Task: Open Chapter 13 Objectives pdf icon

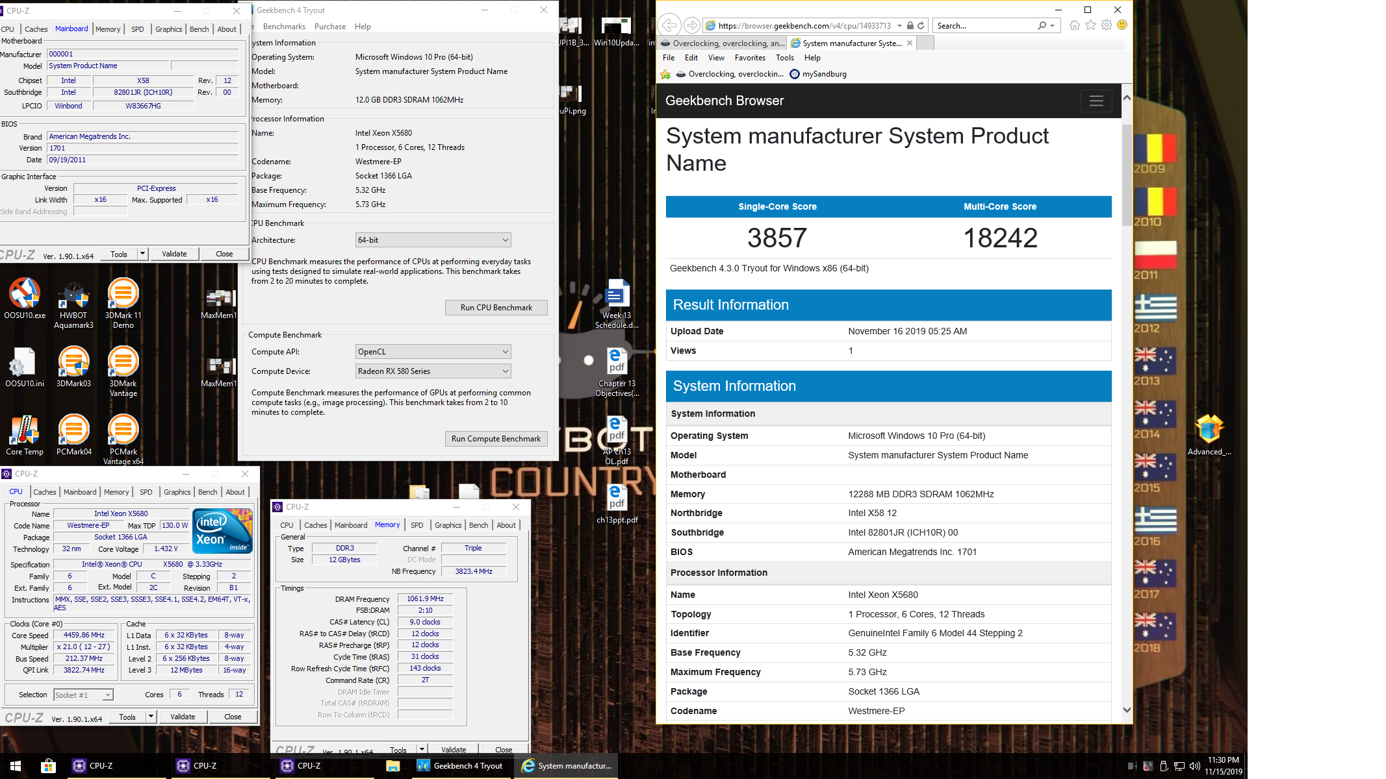Action: coord(617,372)
